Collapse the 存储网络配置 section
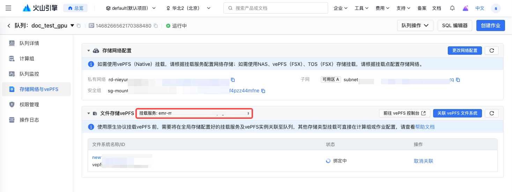512x192 pixels. pos(89,51)
